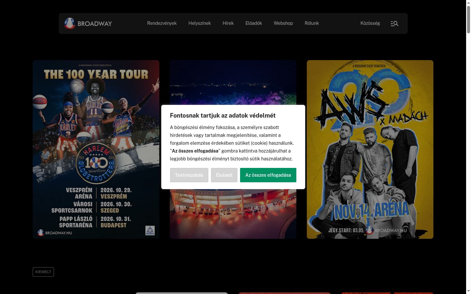This screenshot has height=294, width=471.
Task: Go to Helyszínek page
Action: click(x=200, y=23)
